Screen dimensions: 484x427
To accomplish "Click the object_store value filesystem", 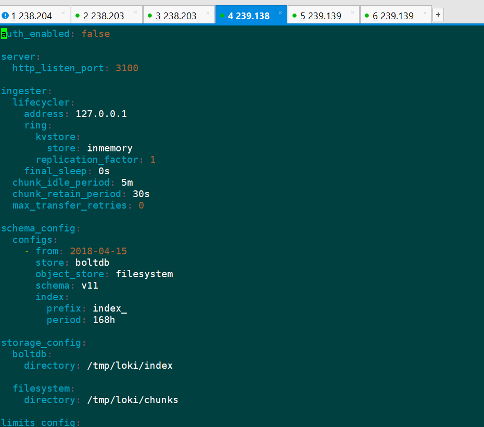I will 145,274.
